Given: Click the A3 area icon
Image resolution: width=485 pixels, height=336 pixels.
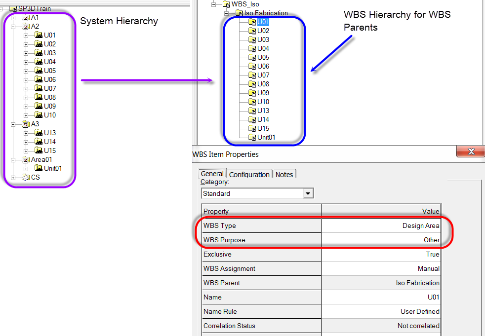Looking at the screenshot, I should point(26,124).
